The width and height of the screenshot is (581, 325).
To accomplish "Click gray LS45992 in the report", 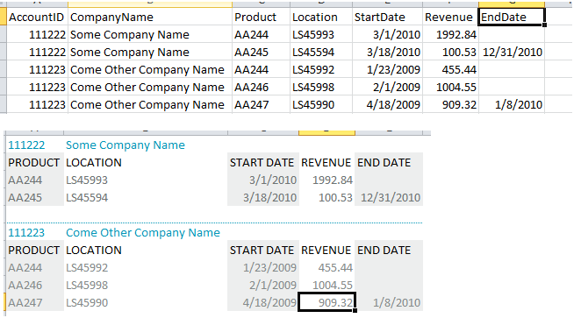I will [87, 267].
